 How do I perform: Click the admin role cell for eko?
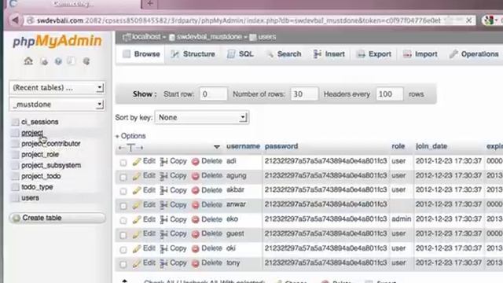[x=402, y=219]
